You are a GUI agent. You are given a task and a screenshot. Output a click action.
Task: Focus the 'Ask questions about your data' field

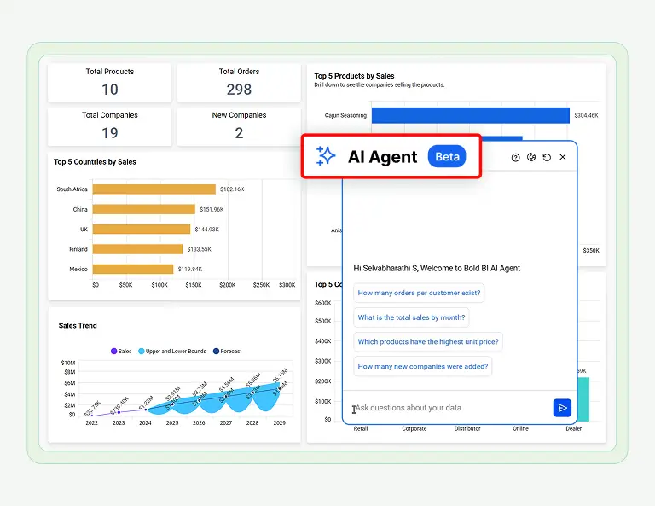[x=448, y=408]
